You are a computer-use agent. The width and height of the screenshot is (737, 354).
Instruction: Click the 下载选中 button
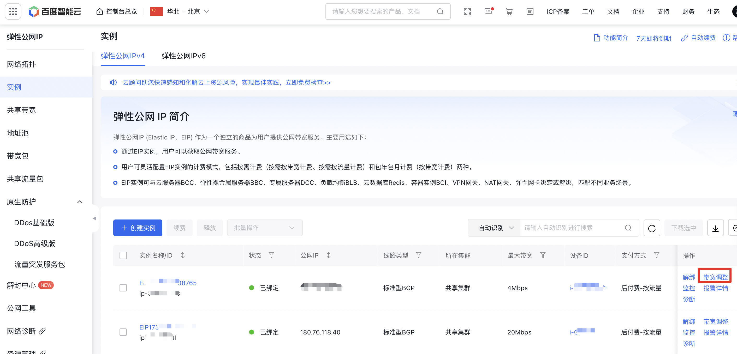click(x=683, y=228)
